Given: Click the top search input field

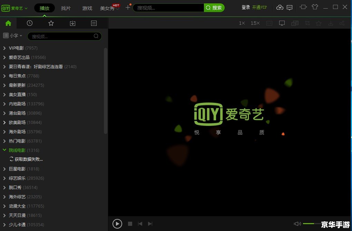Looking at the screenshot, I should (168, 8).
